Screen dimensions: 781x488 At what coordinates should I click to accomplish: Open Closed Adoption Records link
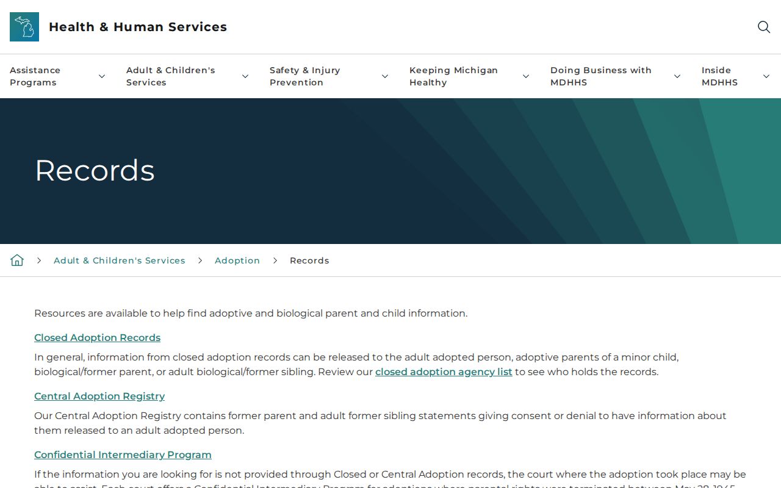click(97, 337)
